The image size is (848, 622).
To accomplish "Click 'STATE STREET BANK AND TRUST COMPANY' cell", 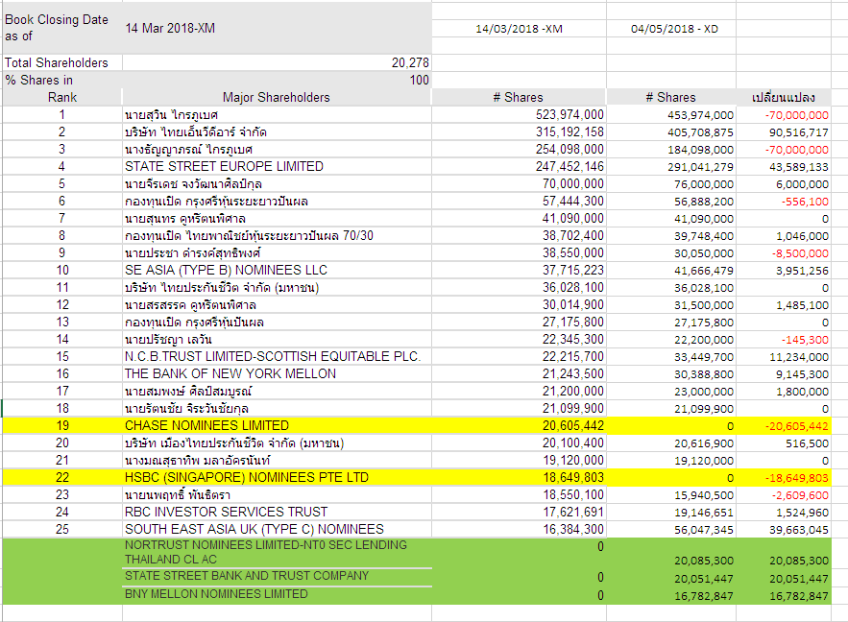I will 277,577.
